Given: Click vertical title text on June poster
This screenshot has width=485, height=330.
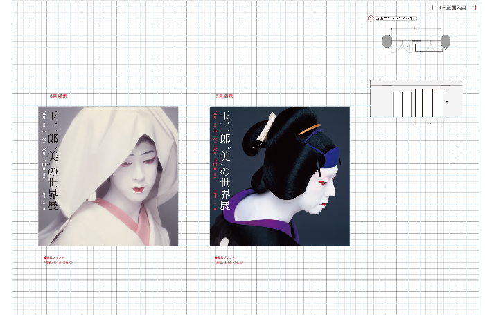Looking at the screenshot, I should 53,161.
